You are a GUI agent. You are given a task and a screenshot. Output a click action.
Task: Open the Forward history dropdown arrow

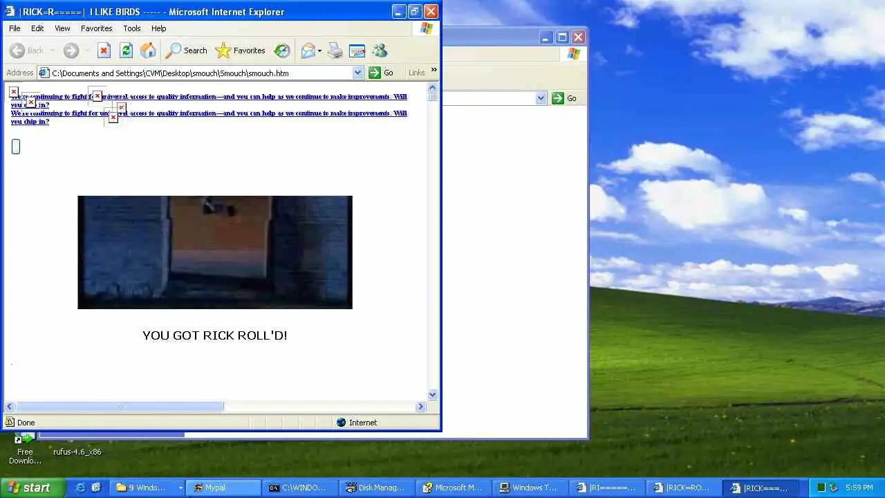point(87,50)
